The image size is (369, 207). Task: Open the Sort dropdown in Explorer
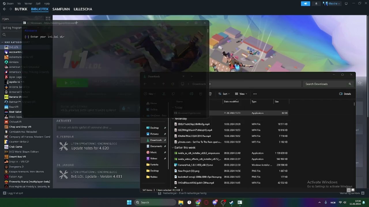click(x=224, y=94)
